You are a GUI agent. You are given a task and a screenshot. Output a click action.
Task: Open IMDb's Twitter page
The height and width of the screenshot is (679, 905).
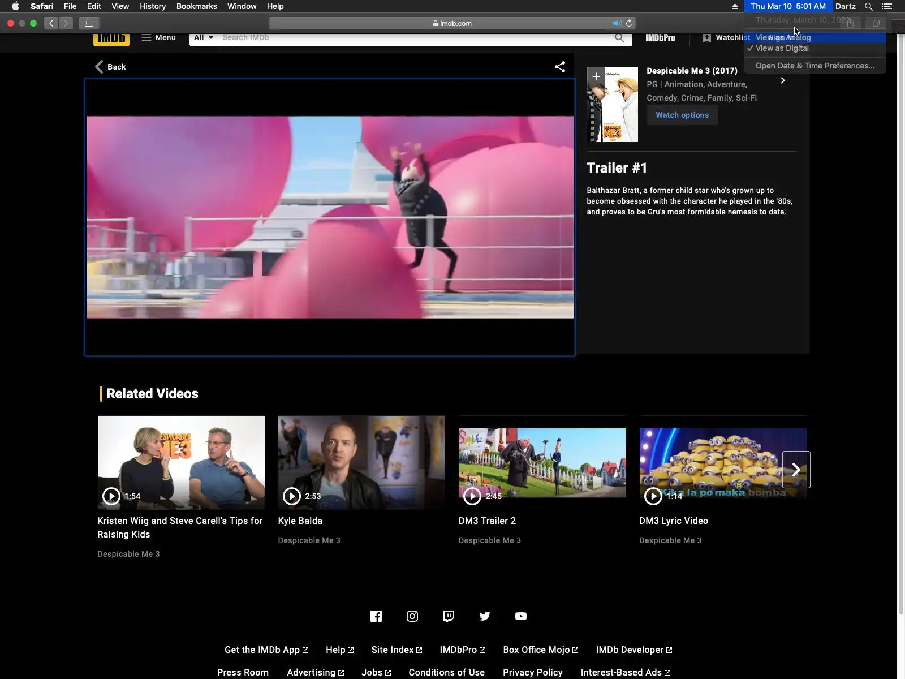point(485,616)
